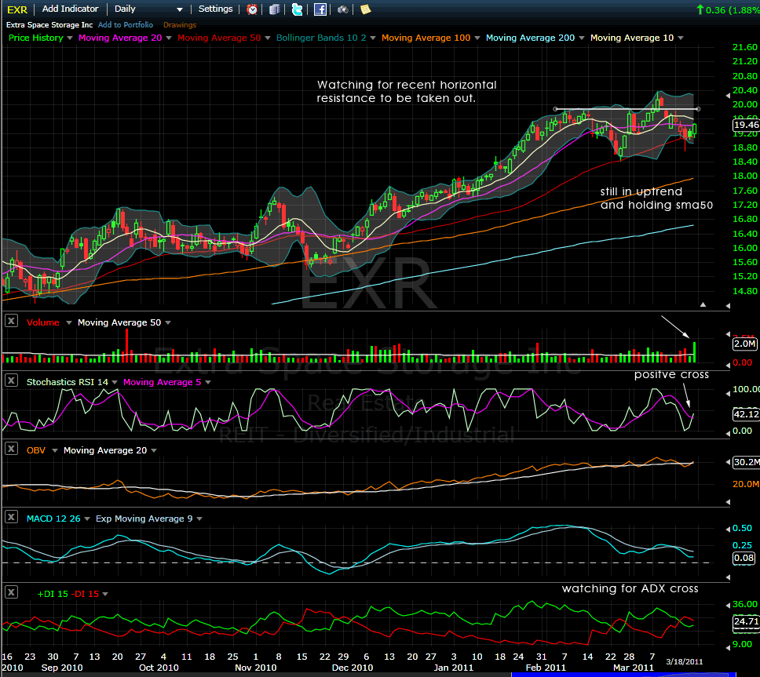This screenshot has width=760, height=677.
Task: Click the upper scale arrow of the +DI -DI panel
Action: pos(728,606)
